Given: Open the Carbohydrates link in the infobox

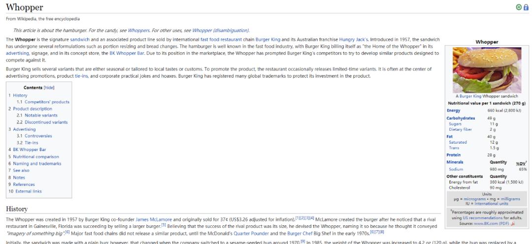Looking at the screenshot, I should click(461, 118).
